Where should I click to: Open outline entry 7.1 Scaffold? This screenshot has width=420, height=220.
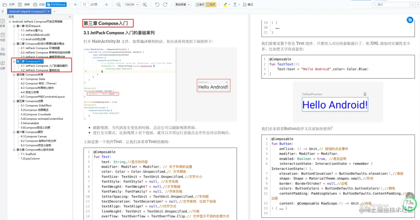(x=28, y=154)
